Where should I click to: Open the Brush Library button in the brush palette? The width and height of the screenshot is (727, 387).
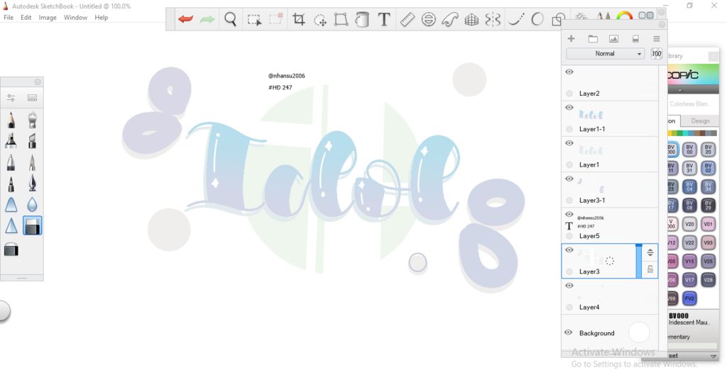point(32,98)
